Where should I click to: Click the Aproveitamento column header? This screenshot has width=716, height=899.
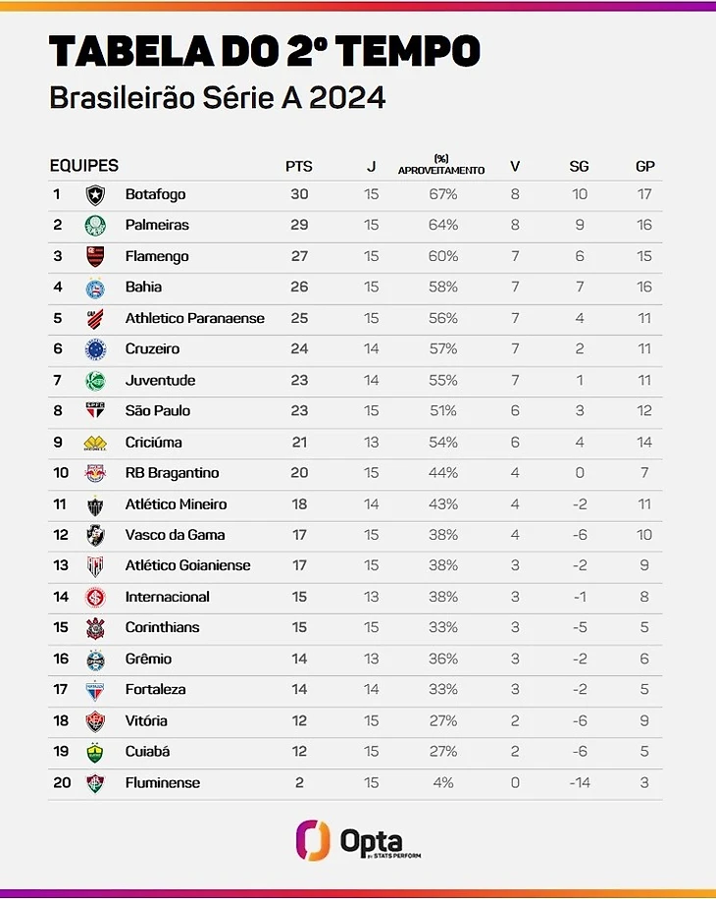click(441, 165)
